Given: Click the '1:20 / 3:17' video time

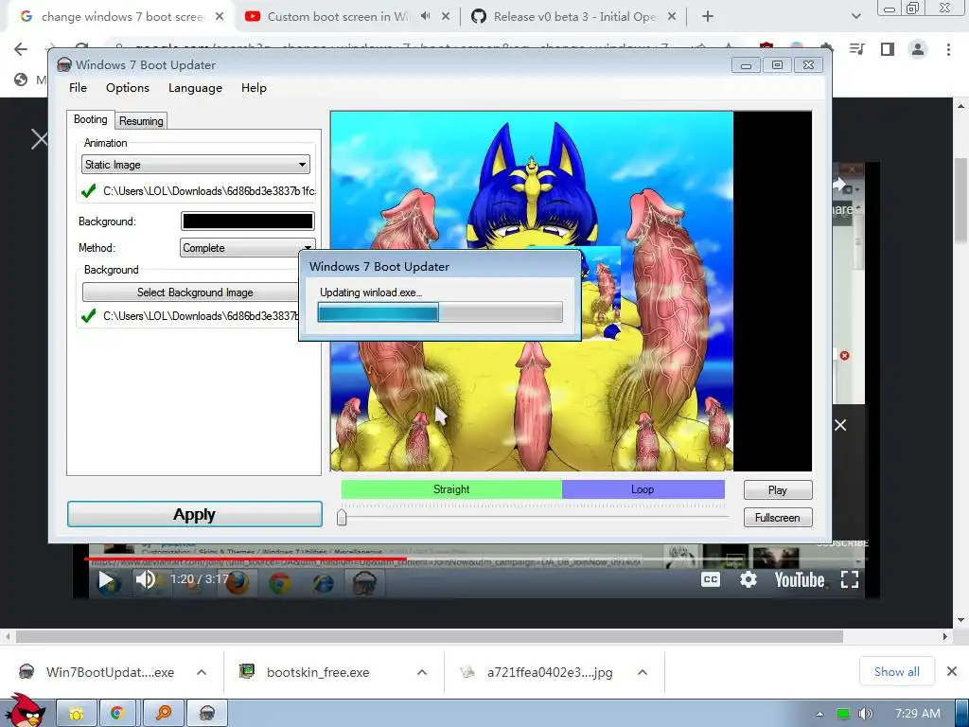Looking at the screenshot, I should (200, 579).
